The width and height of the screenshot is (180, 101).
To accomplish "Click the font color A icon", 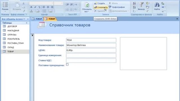I will (x=31, y=11).
